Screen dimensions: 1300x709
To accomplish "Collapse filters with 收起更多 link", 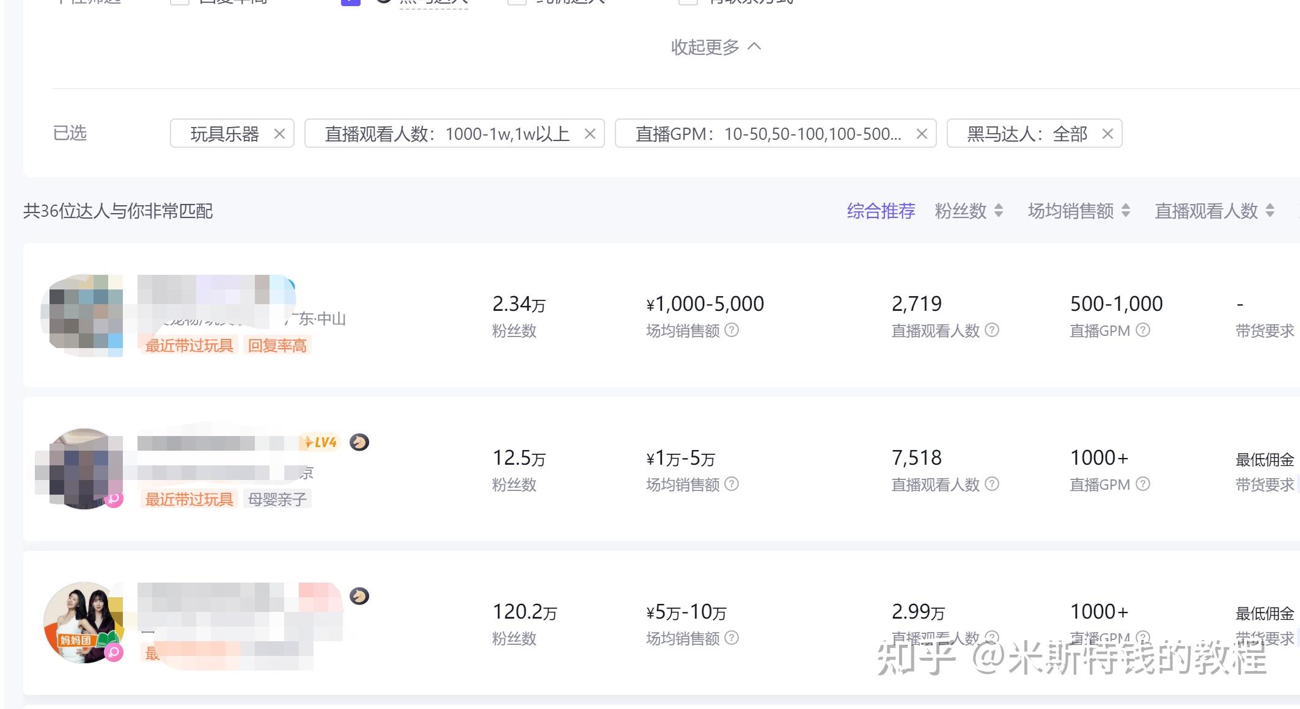I will point(716,47).
